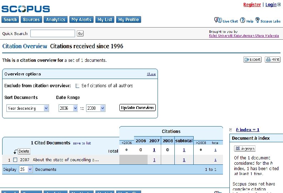283x193 pixels.
Task: Go to the Sources tab
Action: pyautogui.click(x=31, y=20)
